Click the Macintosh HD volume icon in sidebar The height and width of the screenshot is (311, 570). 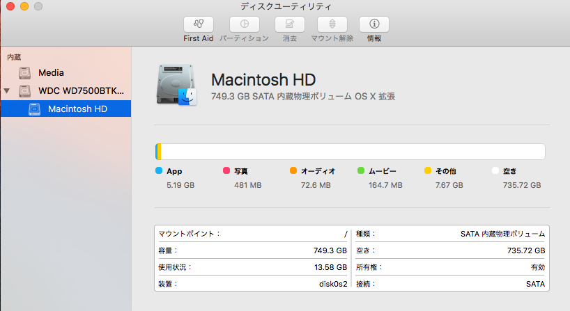tap(35, 109)
